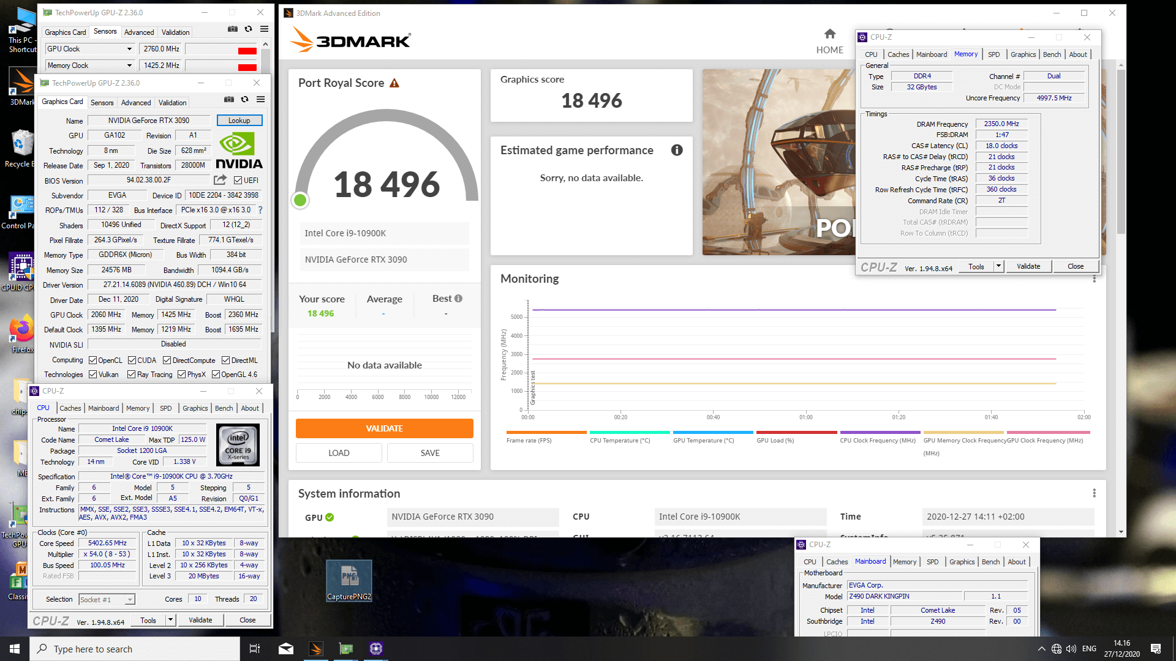Click the Frame rate (FPS) orange legend bar

click(x=546, y=432)
